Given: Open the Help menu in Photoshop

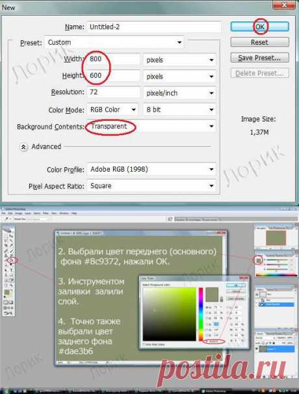Looking at the screenshot, I should 74,213.
